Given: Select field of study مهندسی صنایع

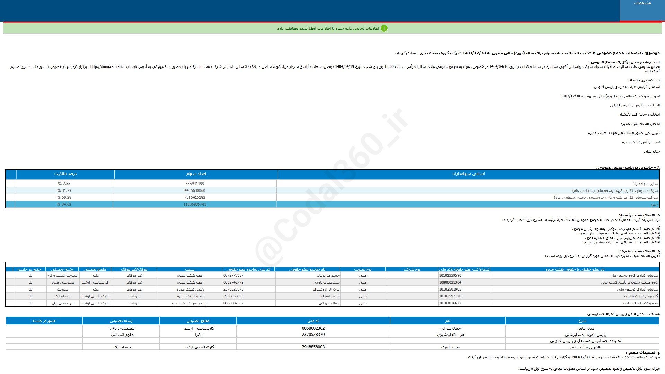Looking at the screenshot, I should [x=62, y=283].
